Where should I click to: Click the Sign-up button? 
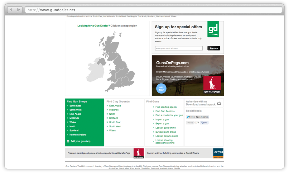[x=214, y=48]
